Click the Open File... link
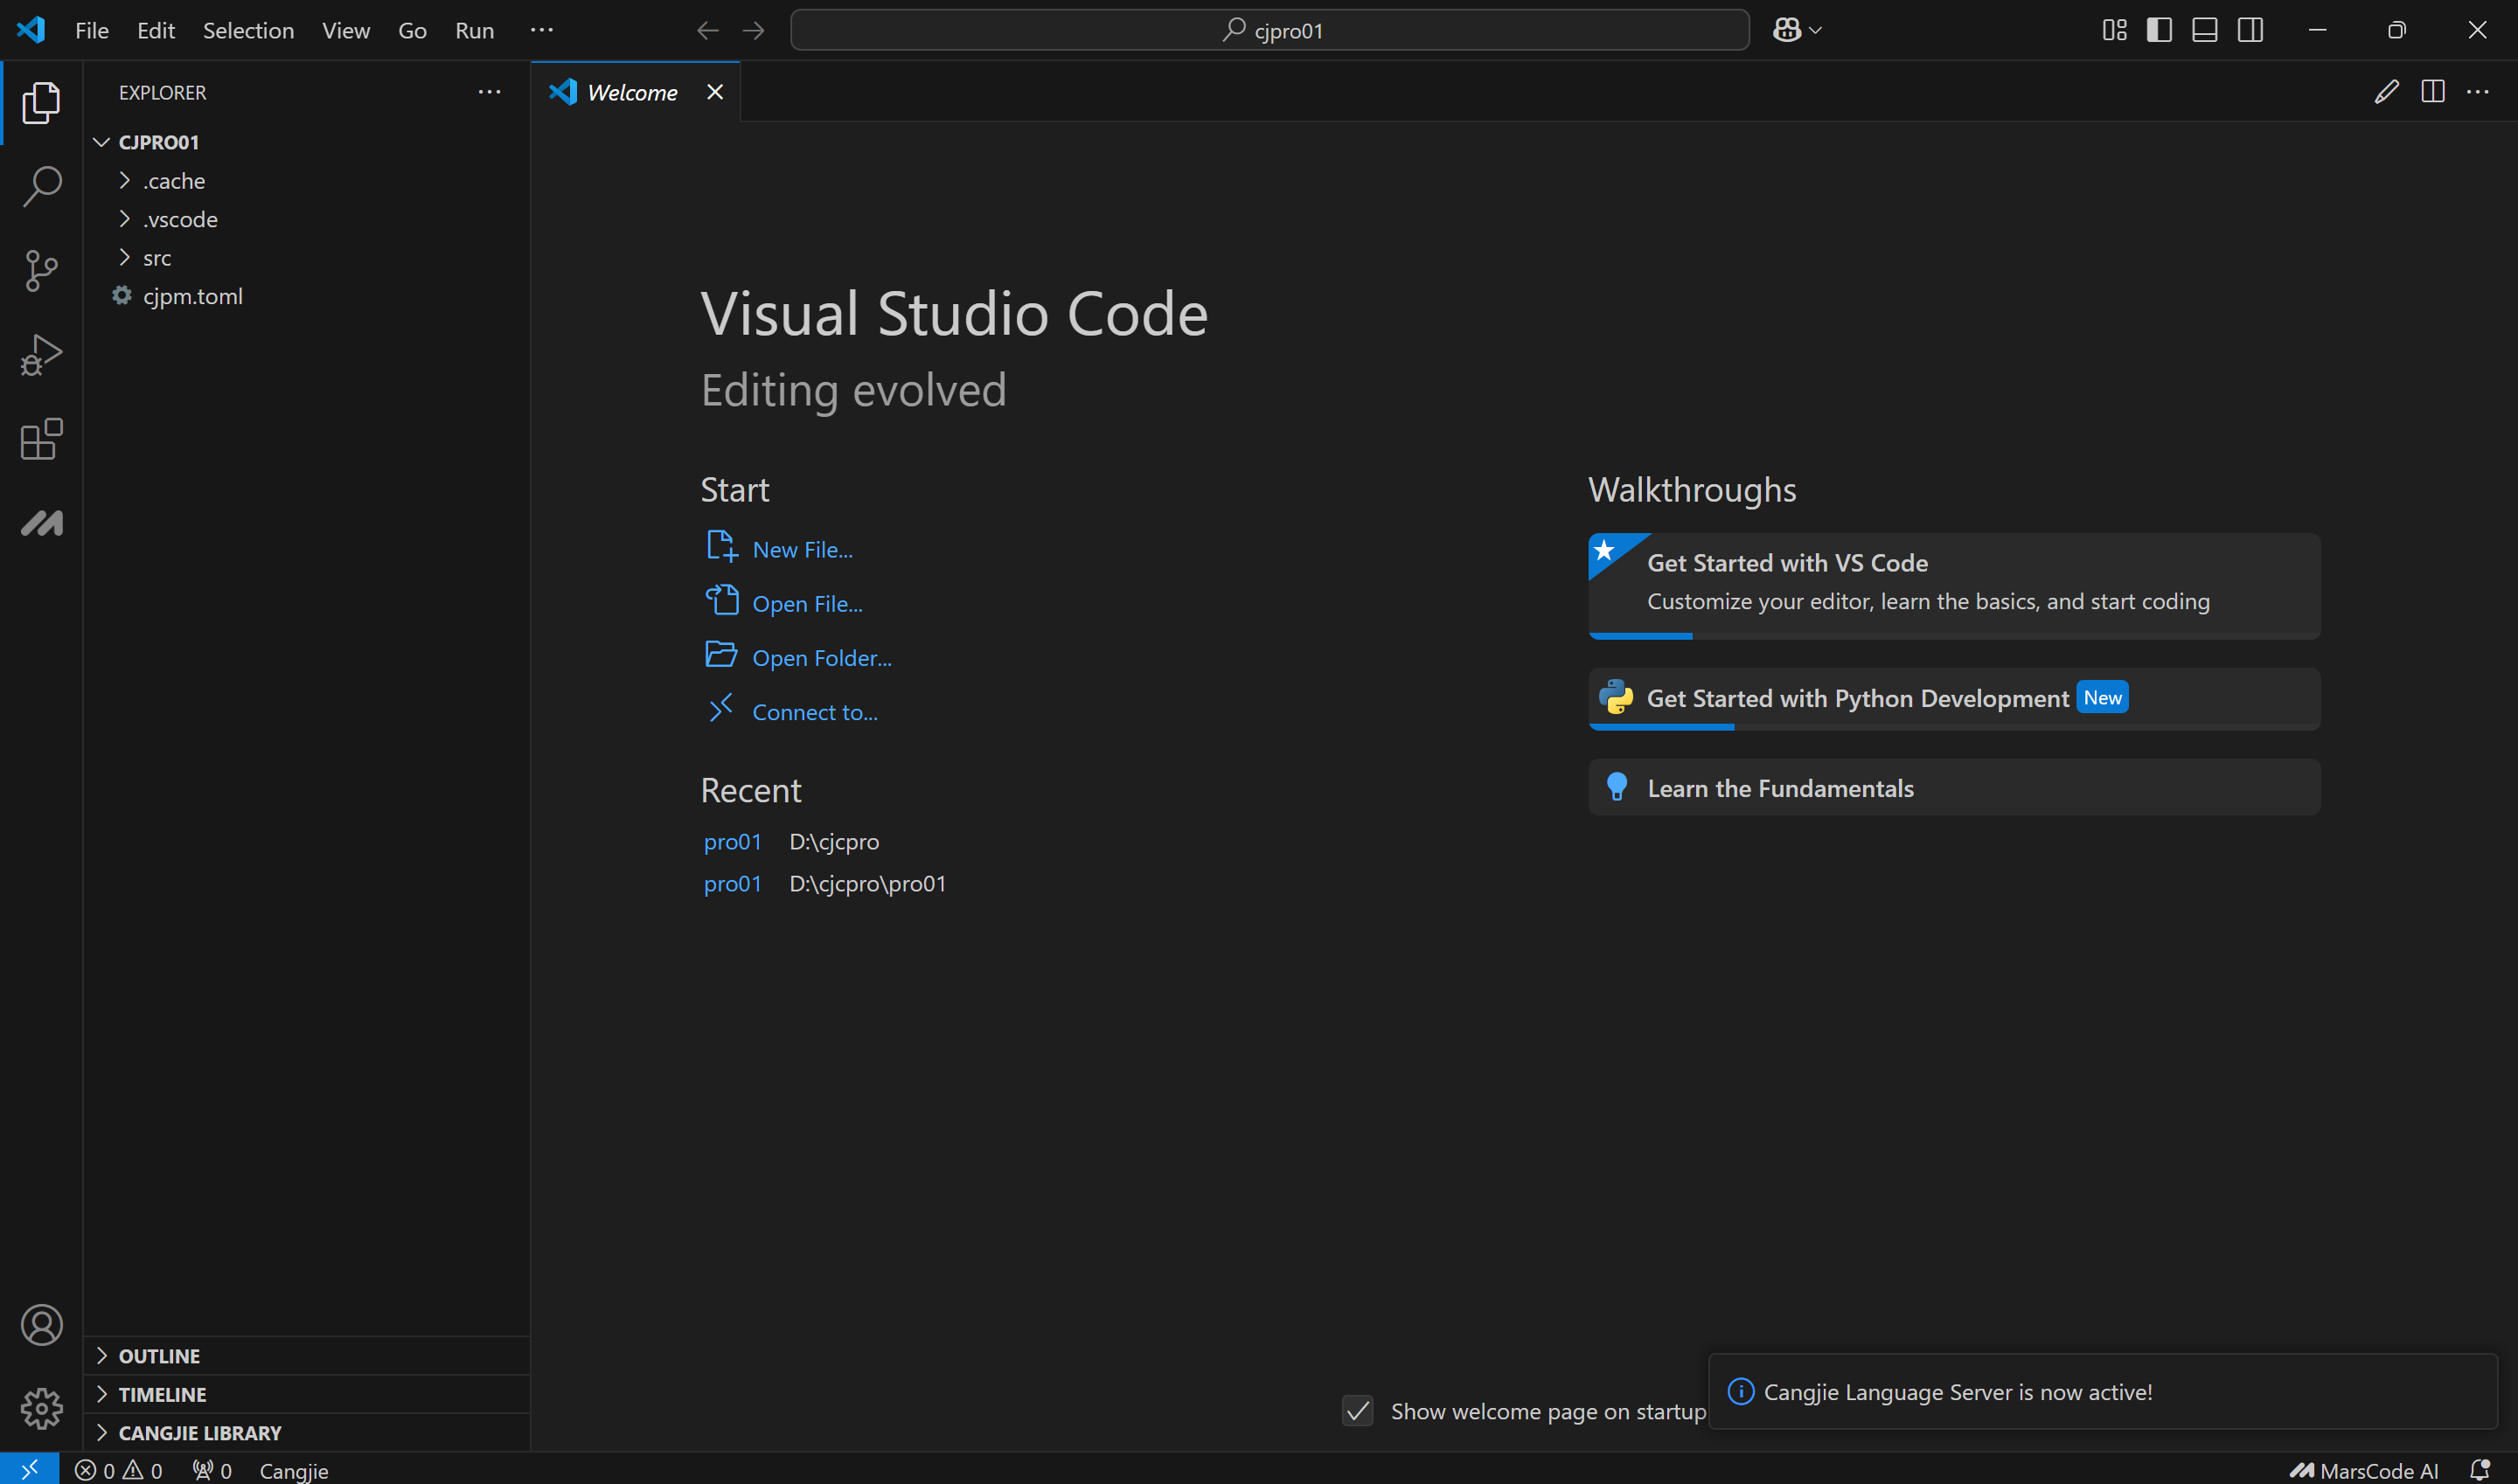 (806, 603)
